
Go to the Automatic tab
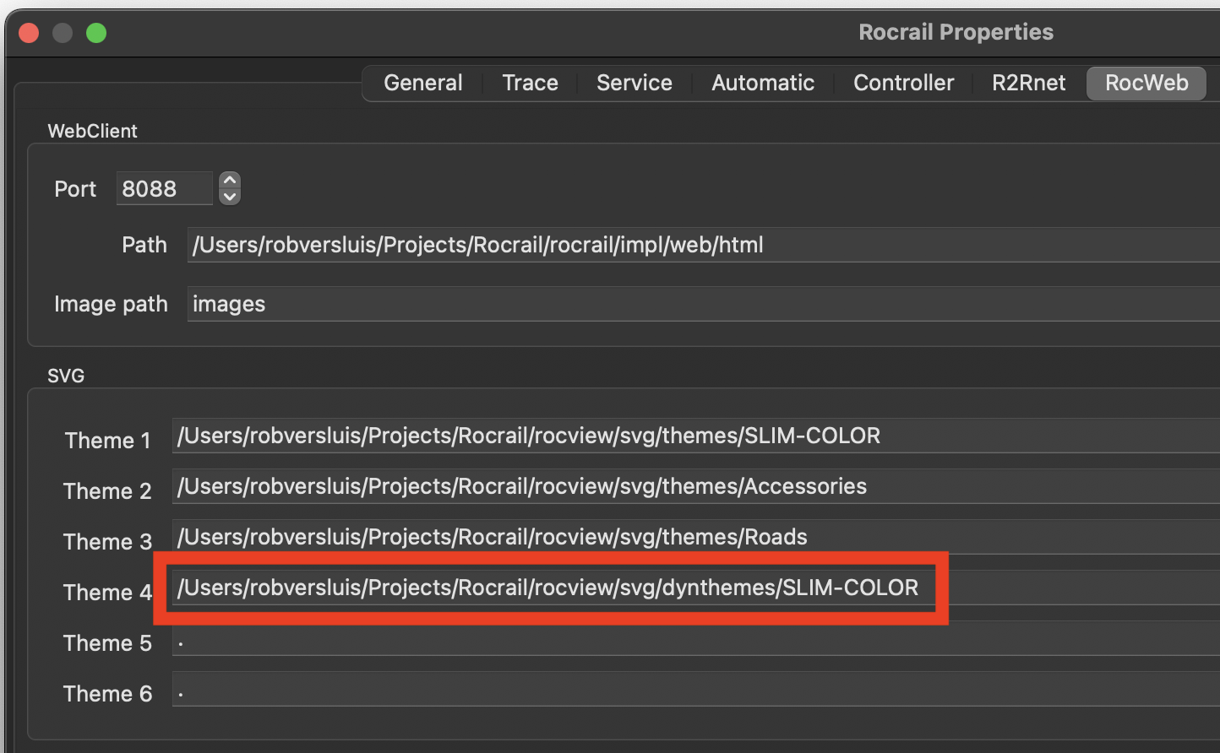pyautogui.click(x=762, y=83)
